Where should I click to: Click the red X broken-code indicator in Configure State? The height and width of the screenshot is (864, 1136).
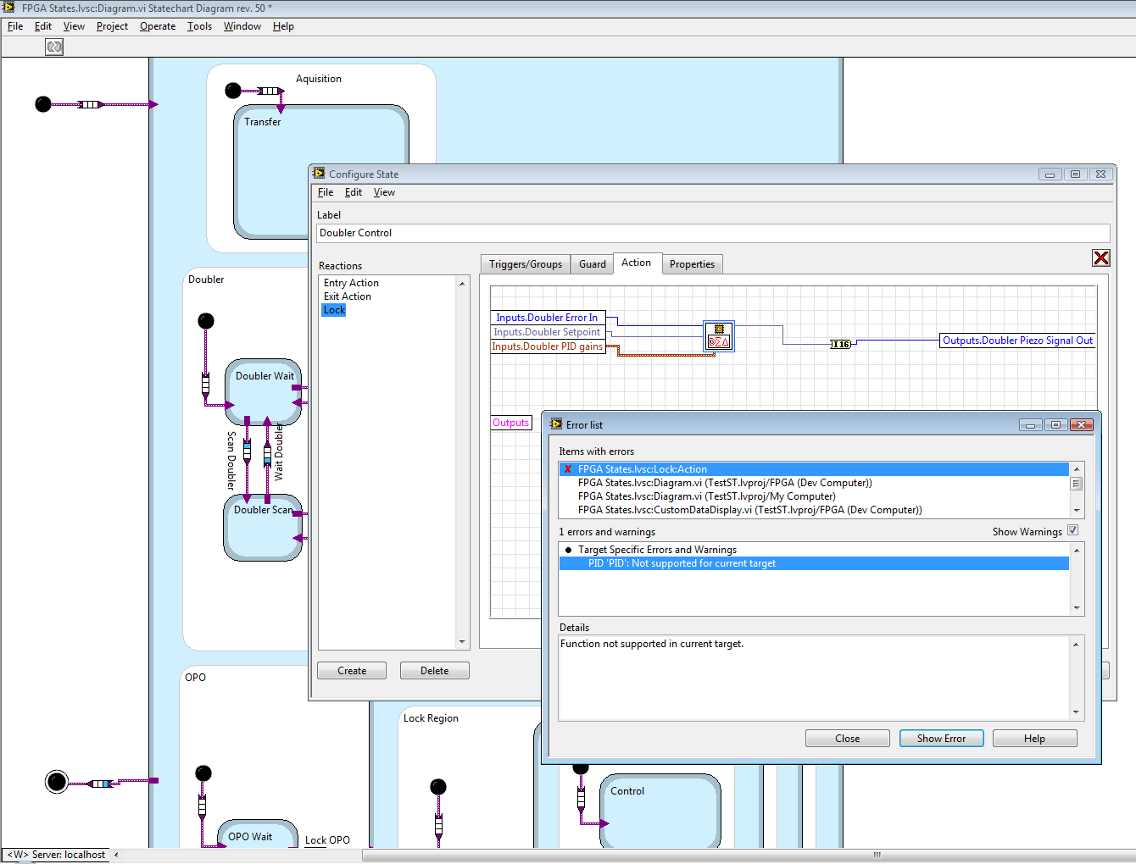(x=1100, y=258)
